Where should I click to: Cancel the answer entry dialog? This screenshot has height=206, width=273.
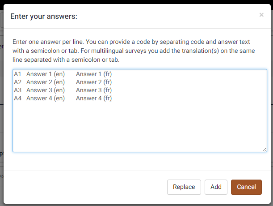(x=246, y=187)
